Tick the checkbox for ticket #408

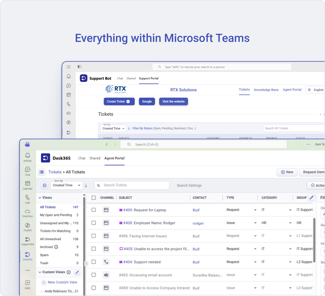[94, 223]
